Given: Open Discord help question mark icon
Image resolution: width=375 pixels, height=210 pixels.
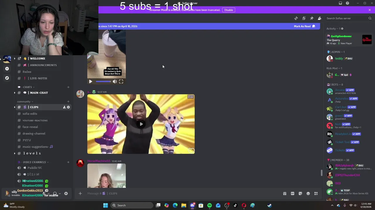Looking at the screenshot, I should [x=347, y=3].
